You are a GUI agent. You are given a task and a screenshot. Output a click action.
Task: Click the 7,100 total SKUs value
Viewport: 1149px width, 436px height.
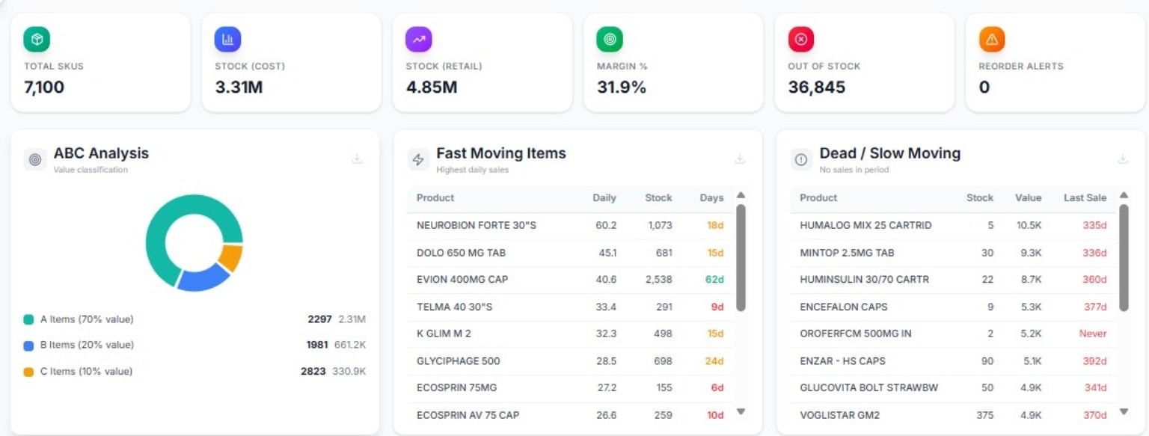click(x=44, y=87)
